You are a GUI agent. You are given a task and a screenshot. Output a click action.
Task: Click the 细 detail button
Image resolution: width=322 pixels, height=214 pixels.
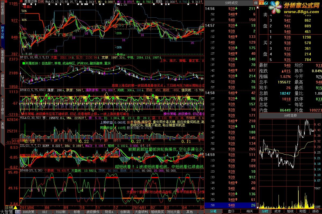click(x=256, y=3)
